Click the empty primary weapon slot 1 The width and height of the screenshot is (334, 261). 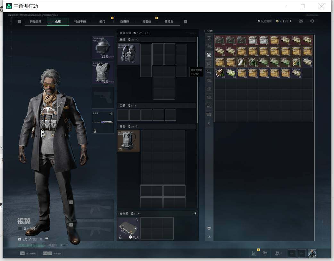pyautogui.click(x=92, y=209)
